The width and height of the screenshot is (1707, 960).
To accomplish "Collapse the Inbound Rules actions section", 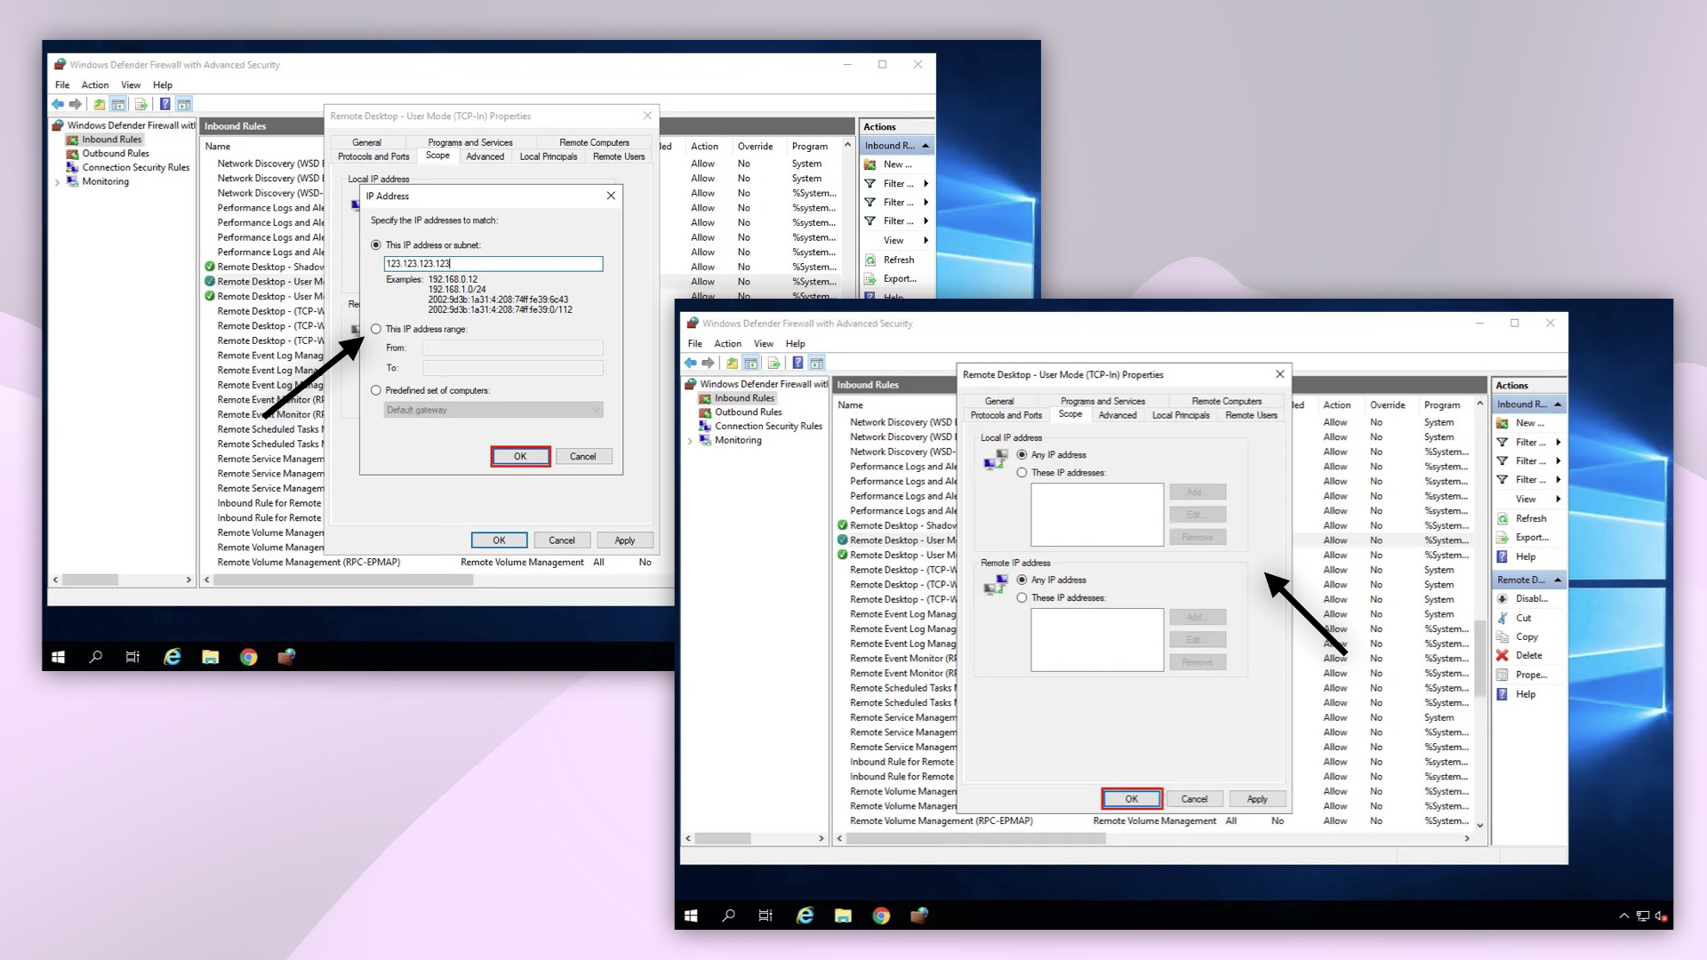I will tap(1559, 404).
